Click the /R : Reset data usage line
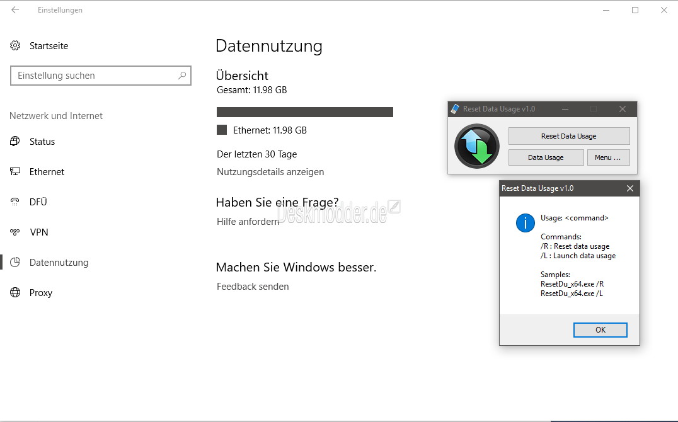The width and height of the screenshot is (678, 422). (575, 246)
